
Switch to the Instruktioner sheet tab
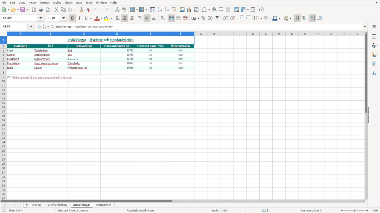[x=103, y=205]
